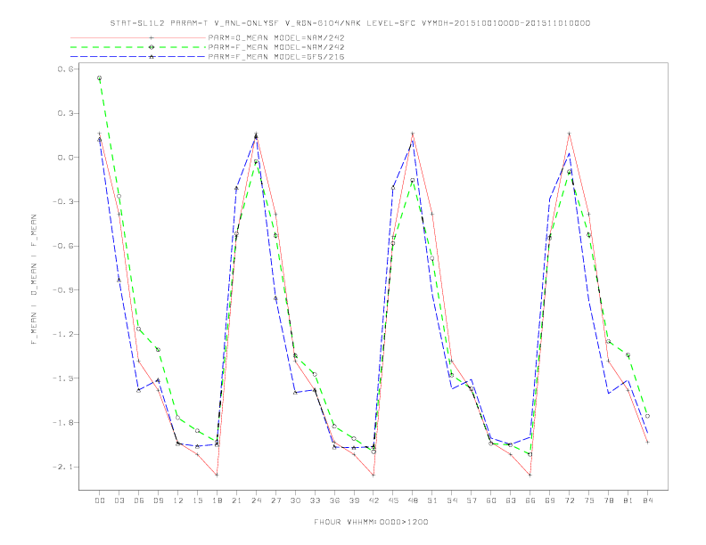Click y-axis tick label -1.2

[62, 334]
